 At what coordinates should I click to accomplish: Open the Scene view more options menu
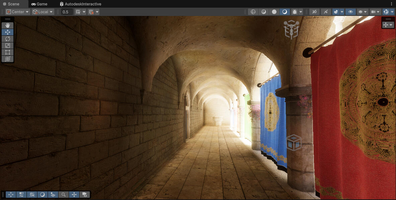tap(392, 4)
